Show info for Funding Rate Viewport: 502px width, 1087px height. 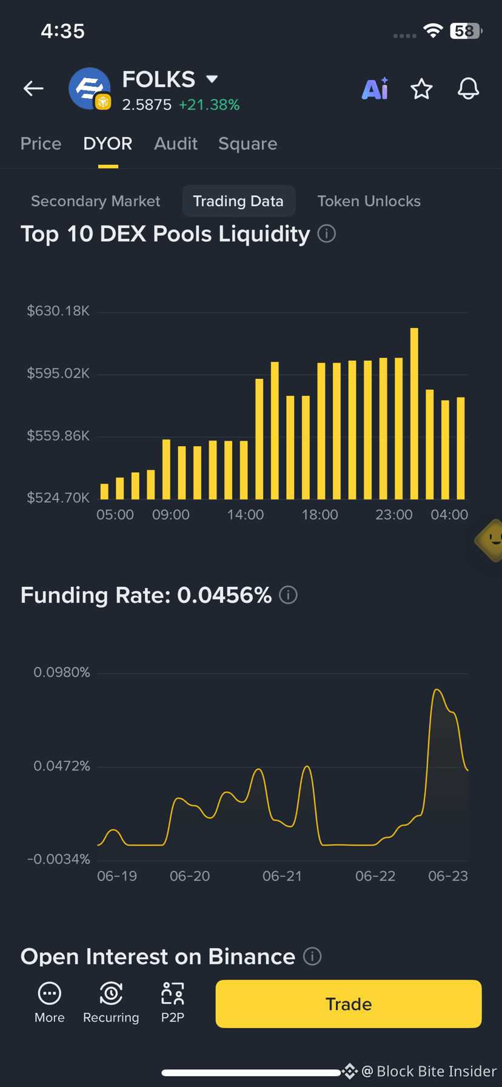coord(289,595)
